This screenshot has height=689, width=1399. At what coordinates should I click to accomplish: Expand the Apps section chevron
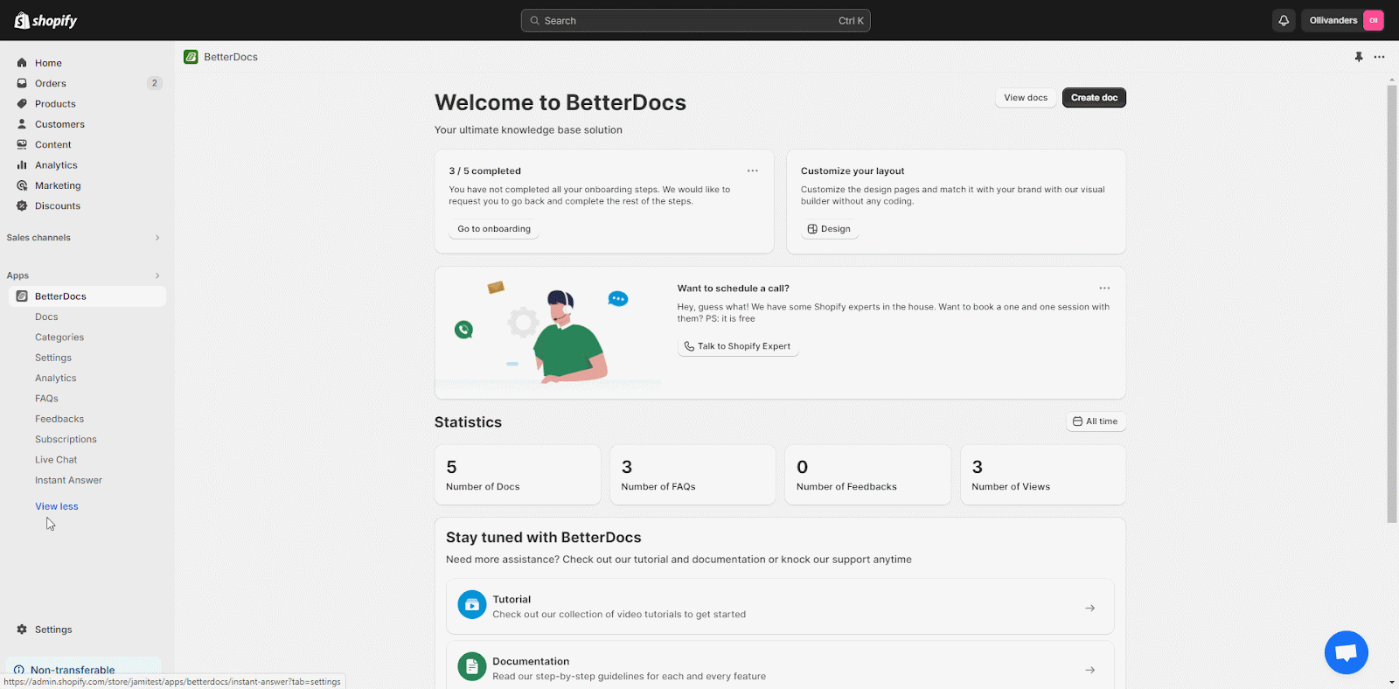(157, 275)
